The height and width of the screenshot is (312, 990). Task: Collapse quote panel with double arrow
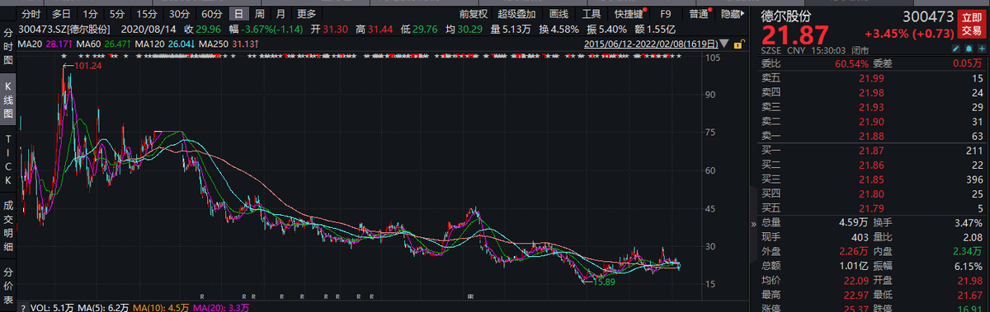752,223
